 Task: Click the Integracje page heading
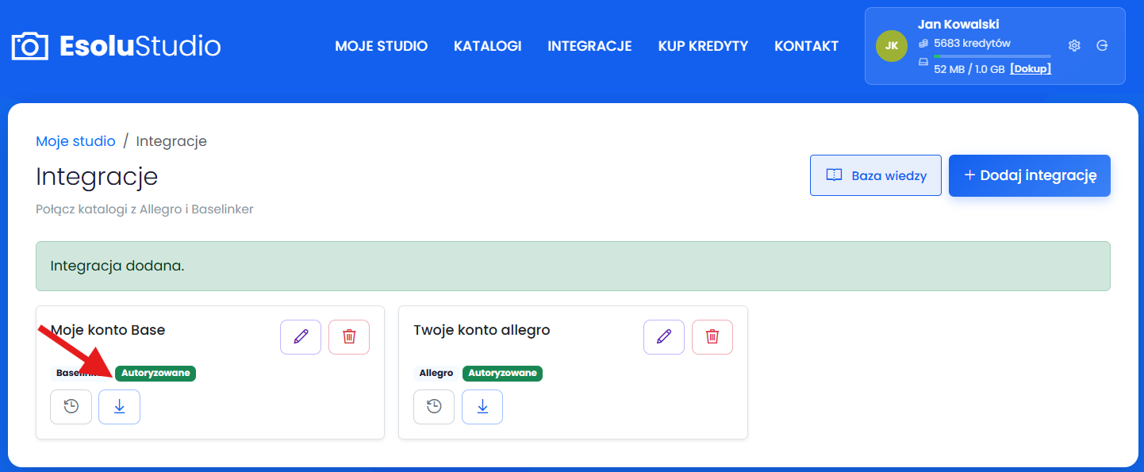point(97,176)
